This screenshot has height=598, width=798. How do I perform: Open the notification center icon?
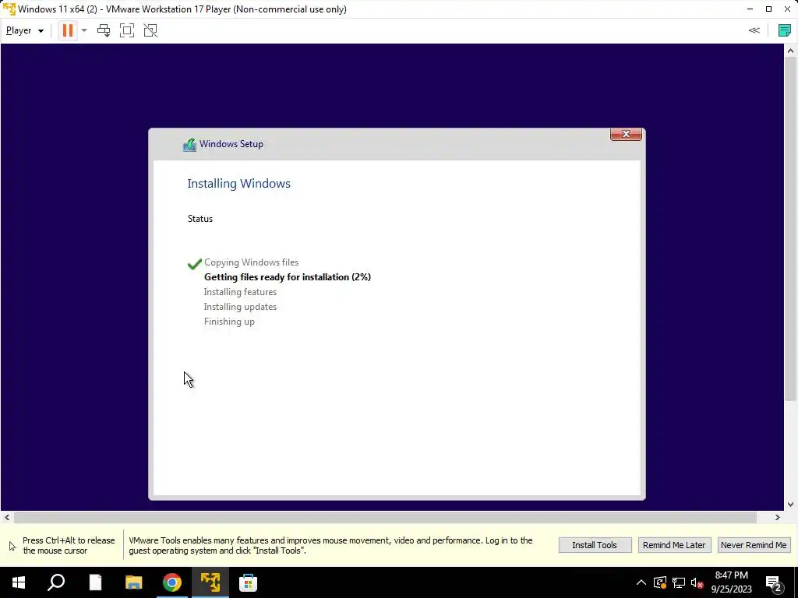tap(774, 582)
